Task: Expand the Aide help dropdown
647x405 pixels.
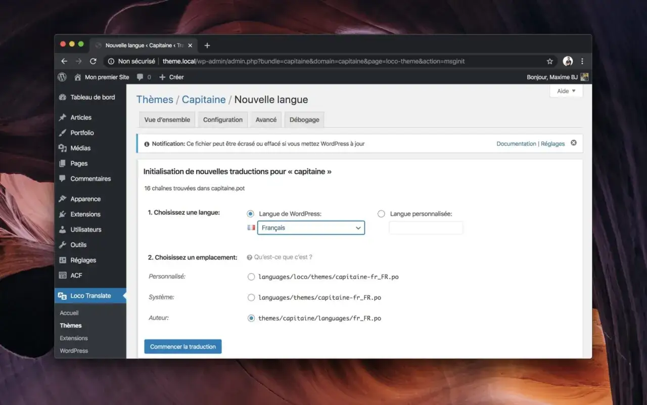Action: [x=566, y=91]
